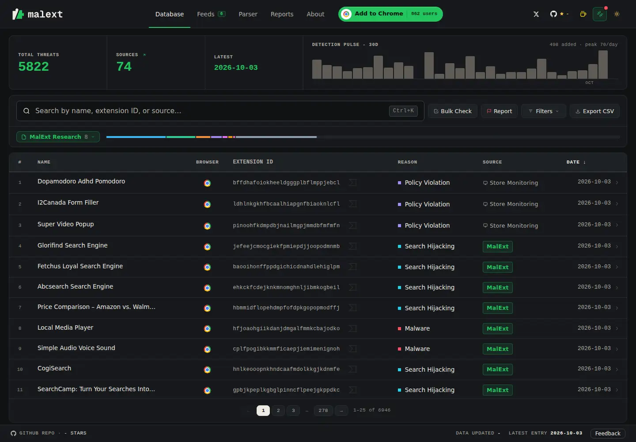Jump to page 278

tap(323, 411)
